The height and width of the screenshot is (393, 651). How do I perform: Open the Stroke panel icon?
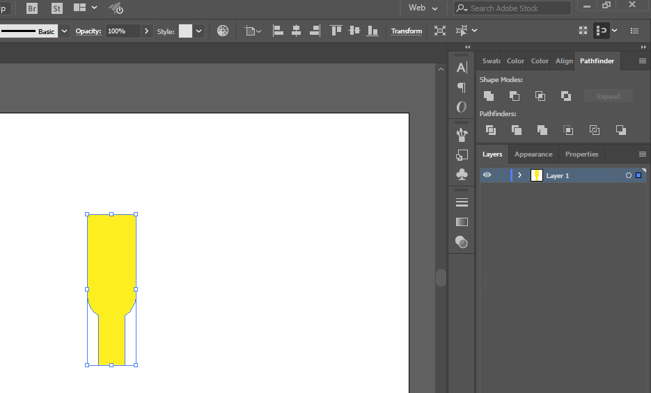point(462,202)
